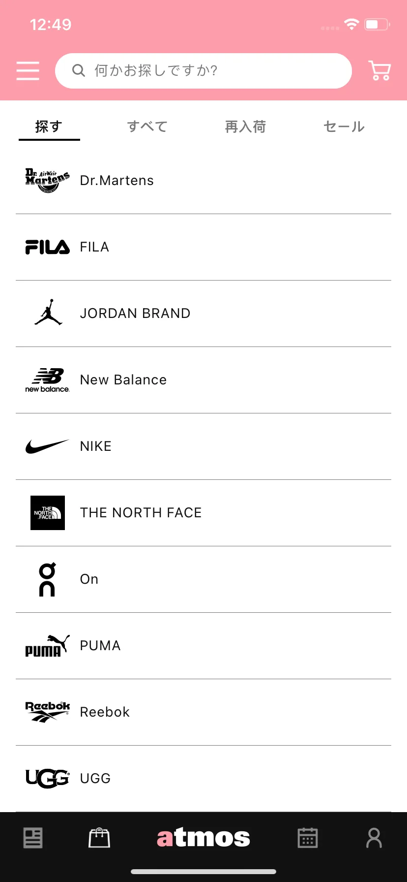The height and width of the screenshot is (882, 407).
Task: Tap the Jordan Jumpman logo
Action: pyautogui.click(x=48, y=313)
